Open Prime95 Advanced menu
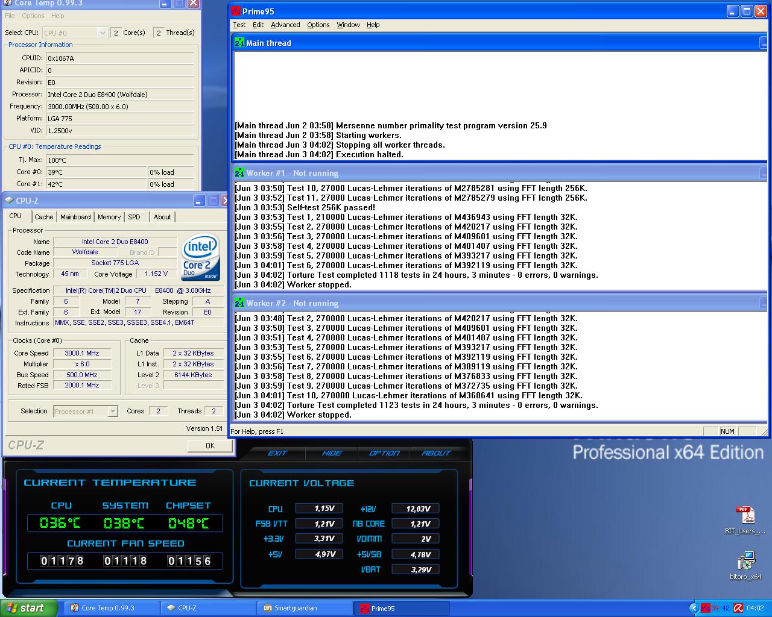This screenshot has height=617, width=772. click(x=285, y=25)
